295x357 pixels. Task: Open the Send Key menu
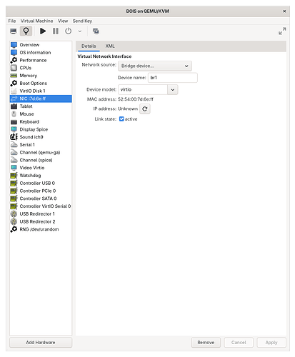(82, 21)
